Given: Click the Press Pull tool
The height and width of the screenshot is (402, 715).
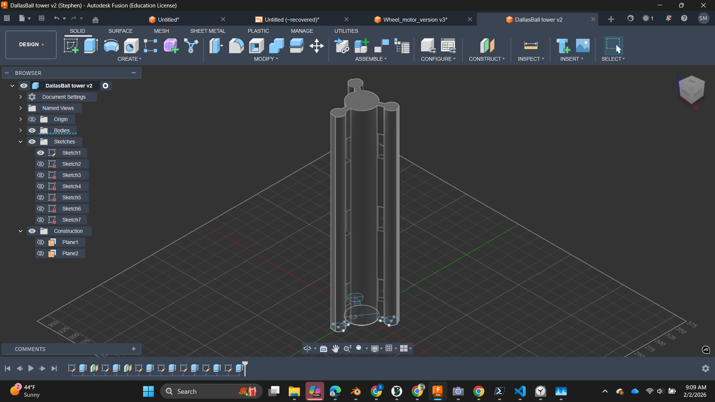Looking at the screenshot, I should tap(216, 46).
